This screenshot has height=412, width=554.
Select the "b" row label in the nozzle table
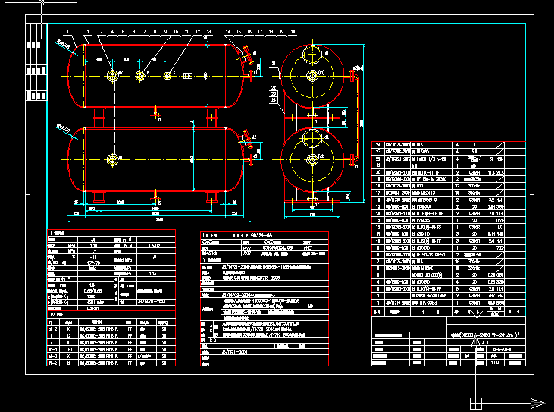point(52,335)
